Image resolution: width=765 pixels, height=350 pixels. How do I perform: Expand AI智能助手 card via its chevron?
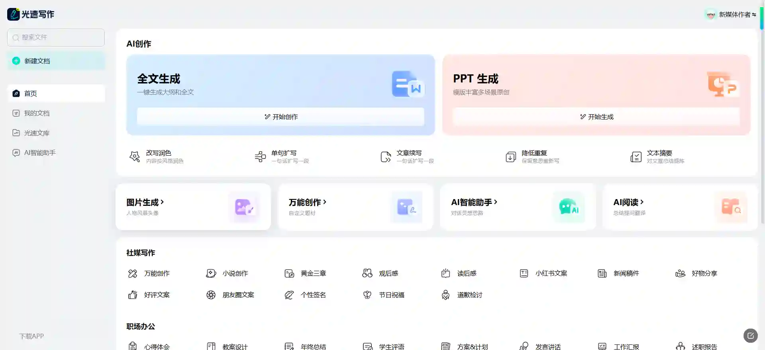pyautogui.click(x=495, y=202)
